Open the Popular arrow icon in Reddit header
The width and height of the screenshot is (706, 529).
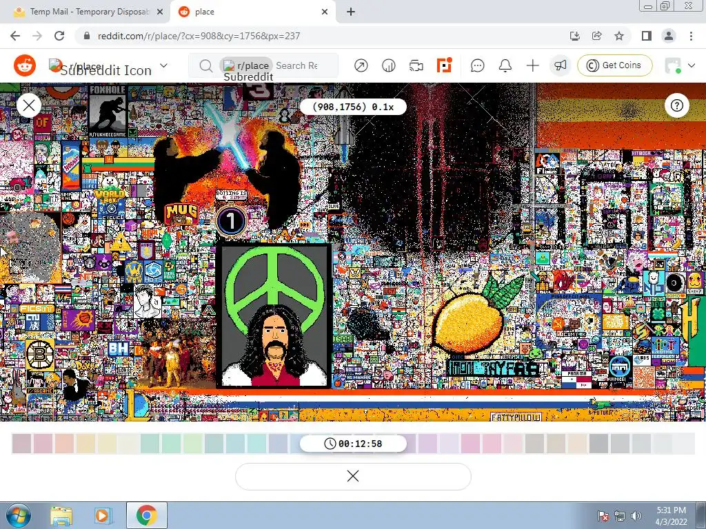[361, 65]
